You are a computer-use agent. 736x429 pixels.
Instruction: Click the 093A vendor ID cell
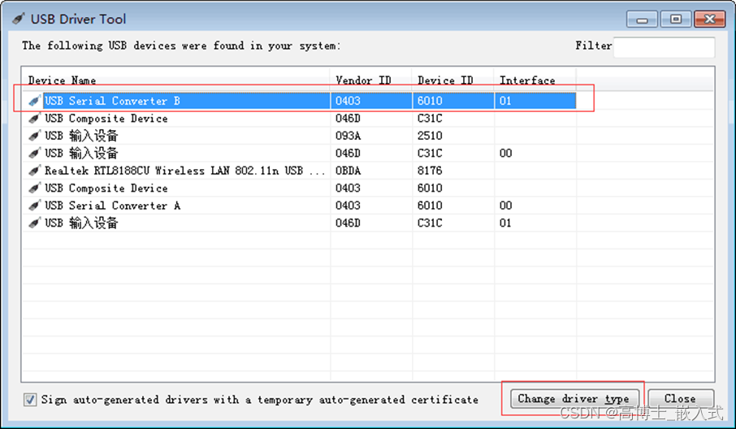point(349,136)
